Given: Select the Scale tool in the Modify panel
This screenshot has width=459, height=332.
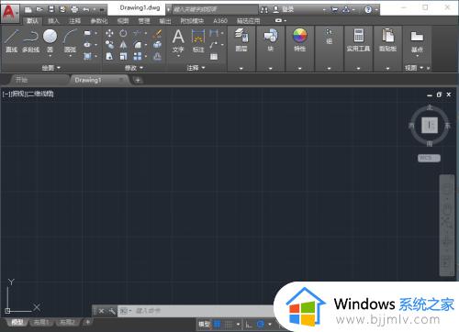Looking at the screenshot, I should pos(123,56).
